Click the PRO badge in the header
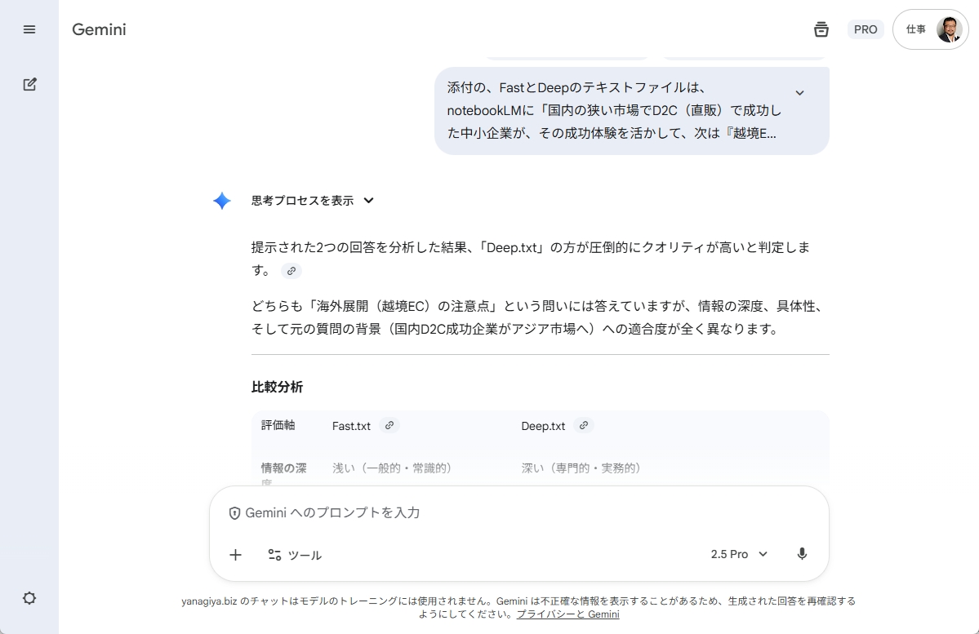Image resolution: width=979 pixels, height=634 pixels. tap(865, 29)
